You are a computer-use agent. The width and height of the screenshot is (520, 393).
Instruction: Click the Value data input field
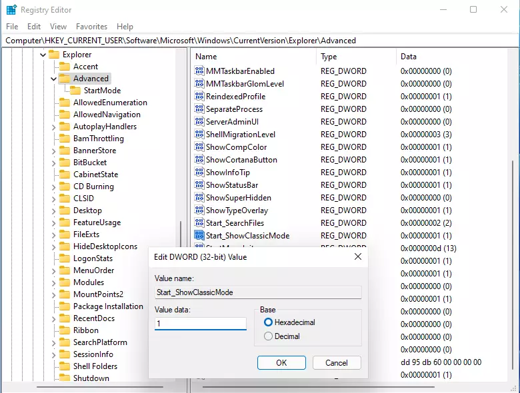[200, 324]
